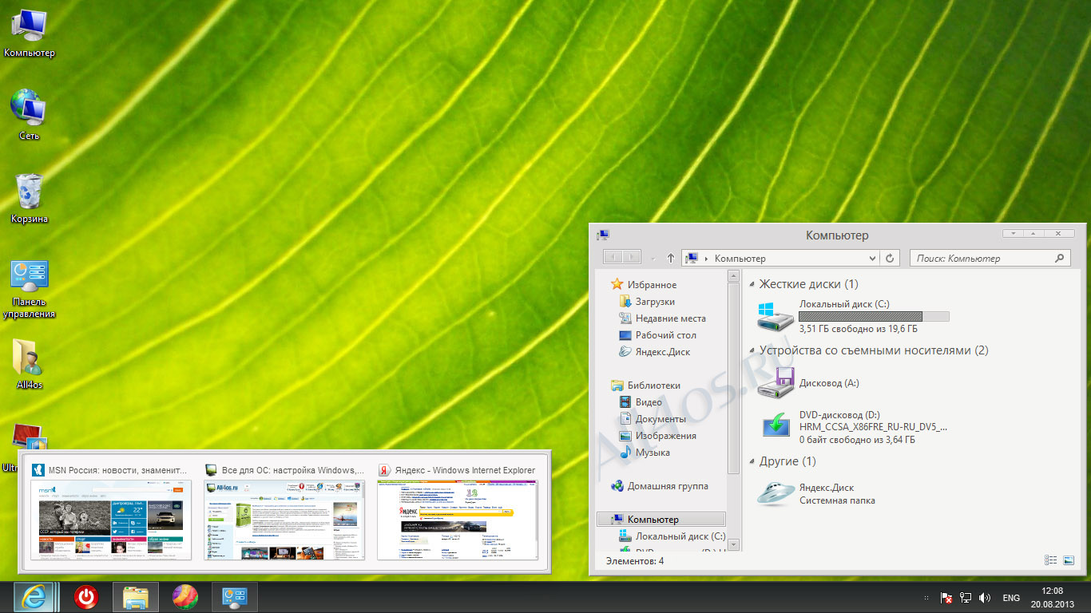Screen dimensions: 1091x613
Task: Click the HRM_CCSA_X86FRE_RU-RU_DV5 label
Action: 873,427
